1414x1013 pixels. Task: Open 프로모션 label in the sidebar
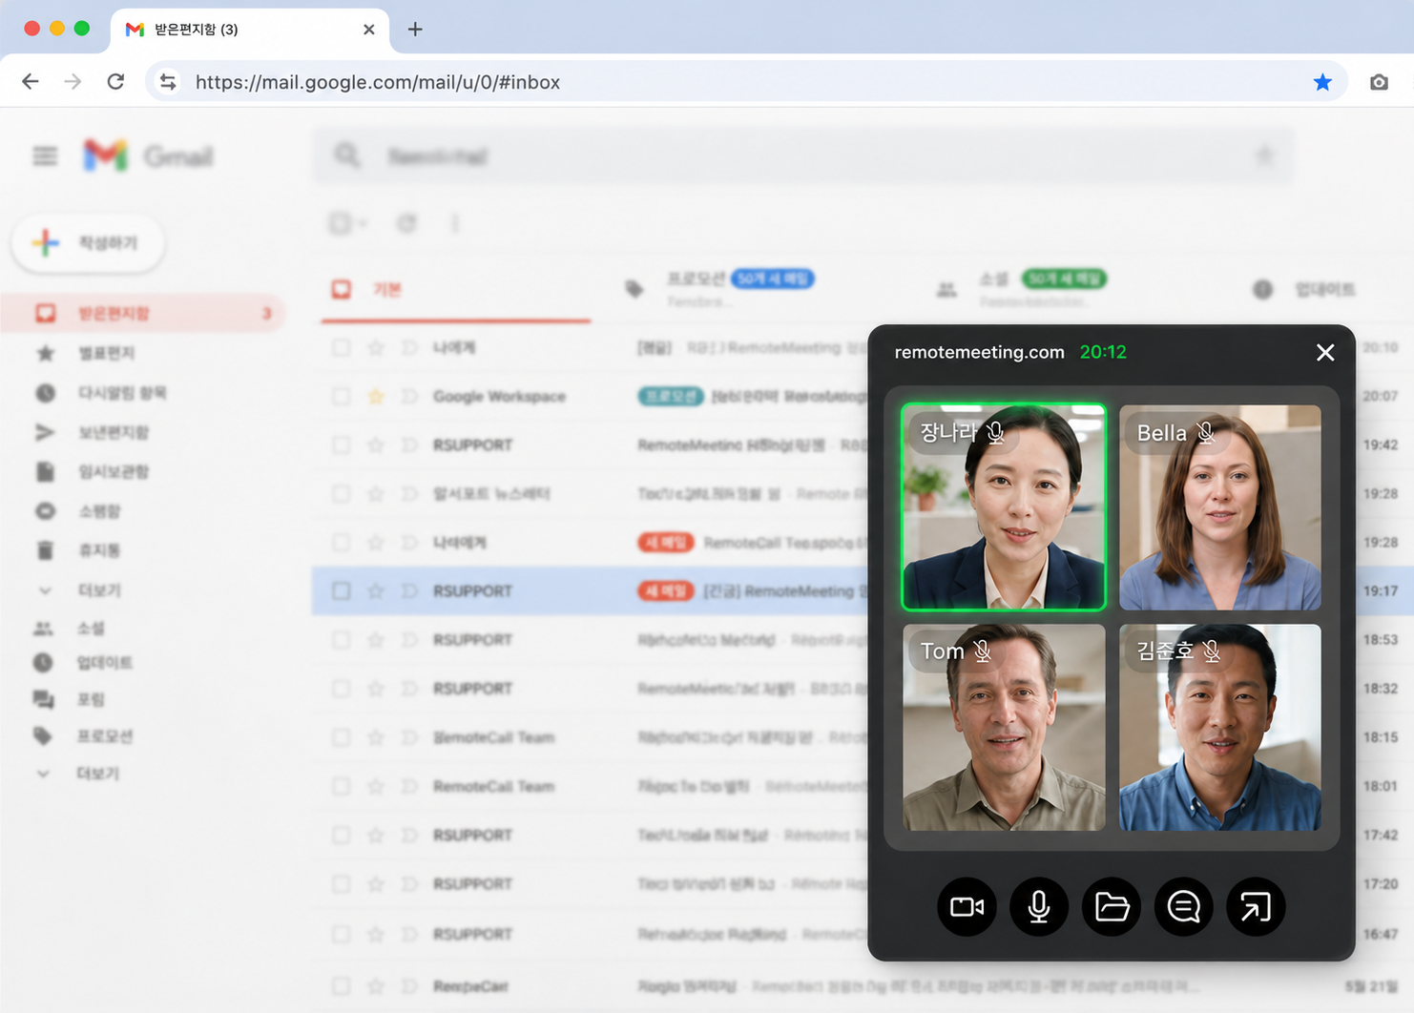105,736
